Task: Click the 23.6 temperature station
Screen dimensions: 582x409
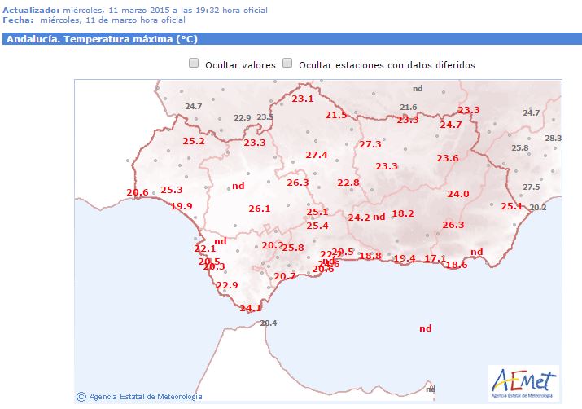Action: tap(448, 158)
